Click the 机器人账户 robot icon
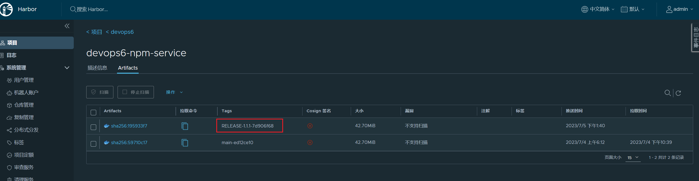This screenshot has width=699, height=181. click(9, 93)
